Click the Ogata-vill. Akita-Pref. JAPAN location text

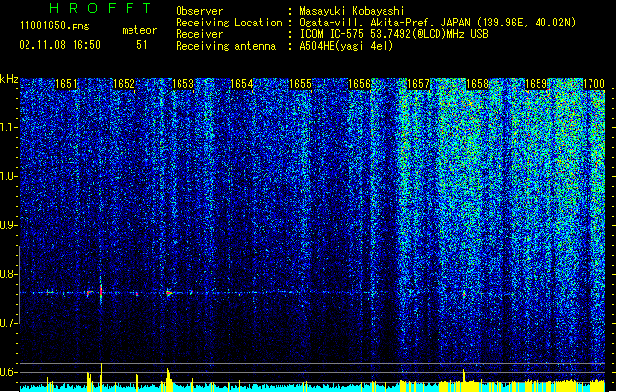[437, 23]
